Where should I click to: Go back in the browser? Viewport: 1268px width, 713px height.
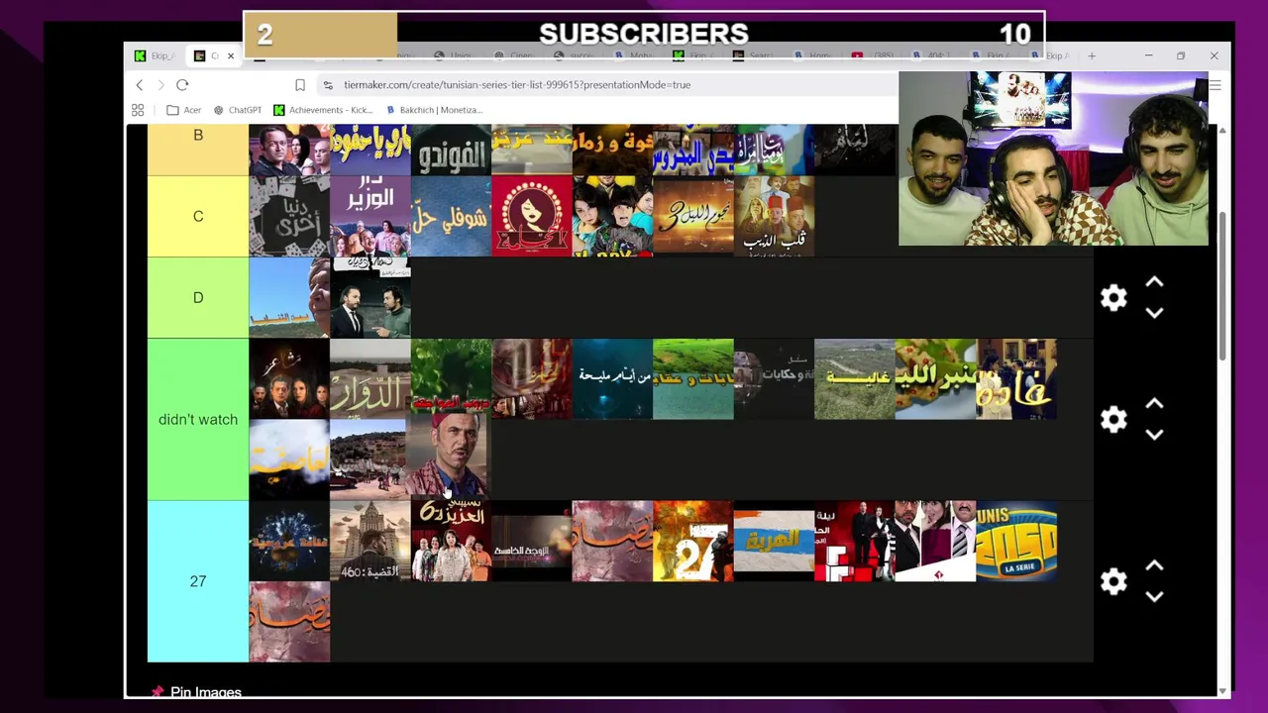pyautogui.click(x=140, y=85)
